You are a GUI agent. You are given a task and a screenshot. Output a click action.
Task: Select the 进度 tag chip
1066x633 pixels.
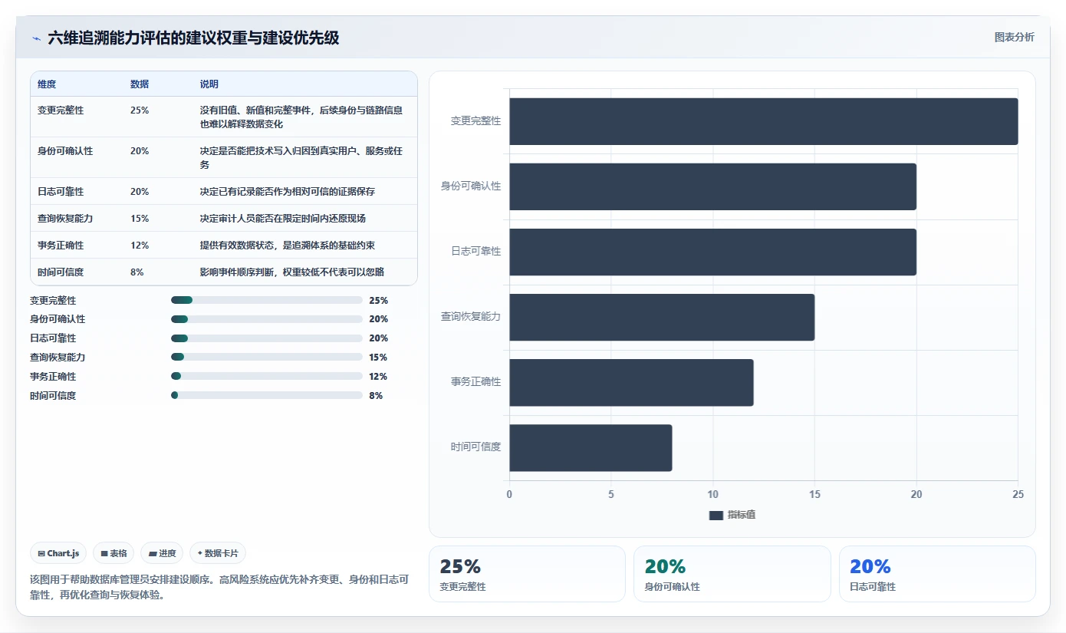[162, 553]
